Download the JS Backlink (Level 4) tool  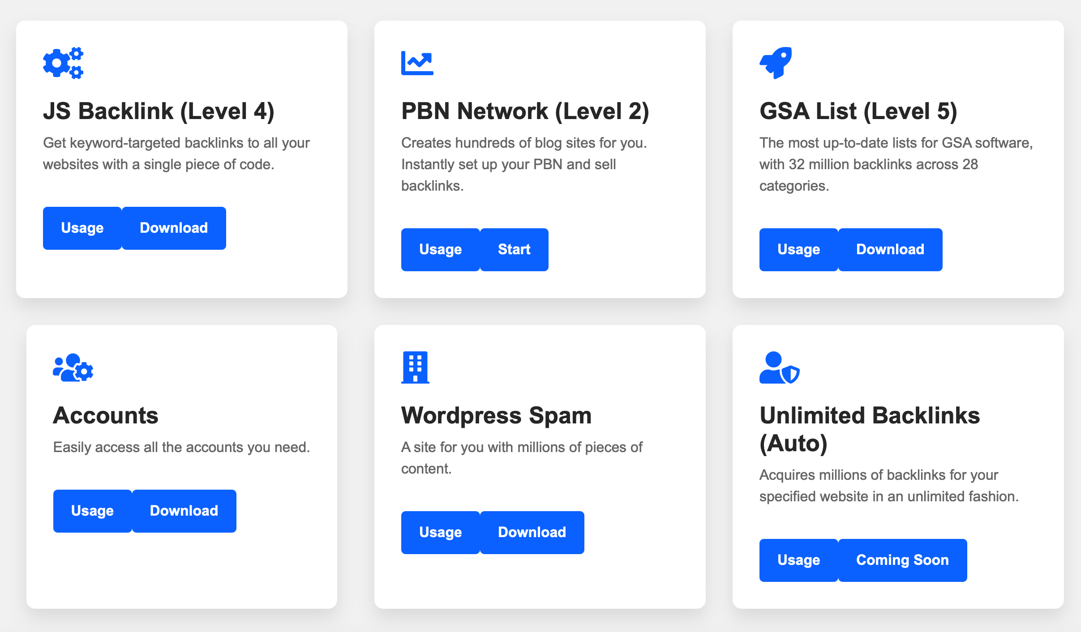pyautogui.click(x=174, y=228)
